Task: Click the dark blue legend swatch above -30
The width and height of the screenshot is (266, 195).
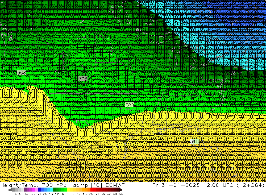Action: 40,190
